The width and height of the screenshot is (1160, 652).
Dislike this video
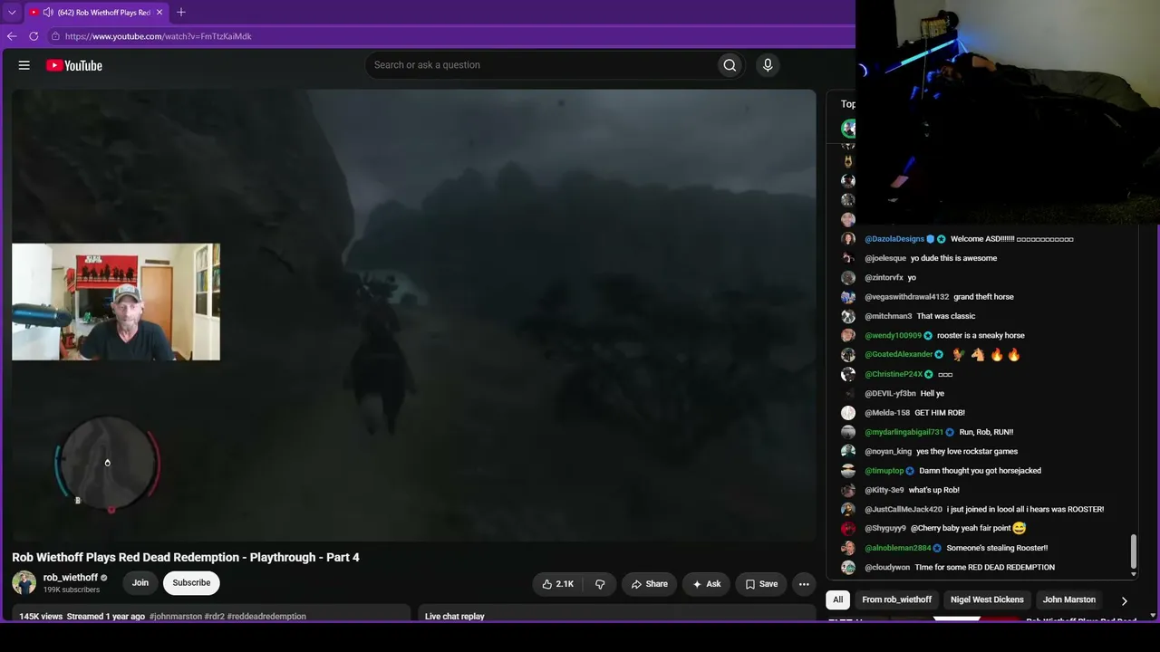pos(600,584)
